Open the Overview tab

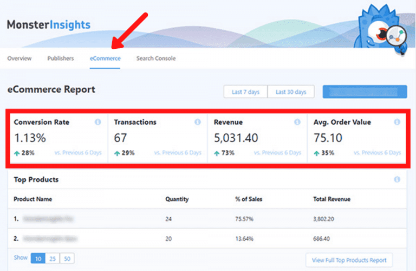tap(19, 59)
